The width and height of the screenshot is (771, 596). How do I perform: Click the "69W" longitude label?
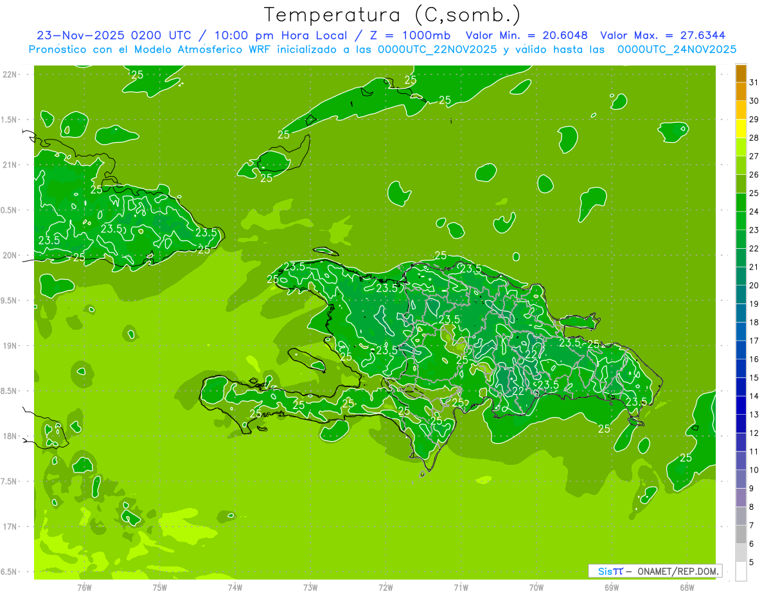pyautogui.click(x=611, y=588)
